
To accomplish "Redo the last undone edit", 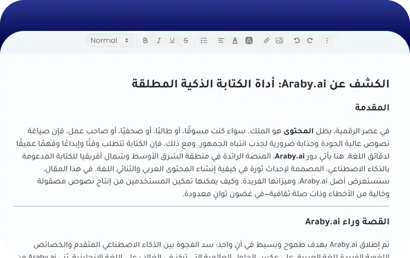I will tap(310, 41).
